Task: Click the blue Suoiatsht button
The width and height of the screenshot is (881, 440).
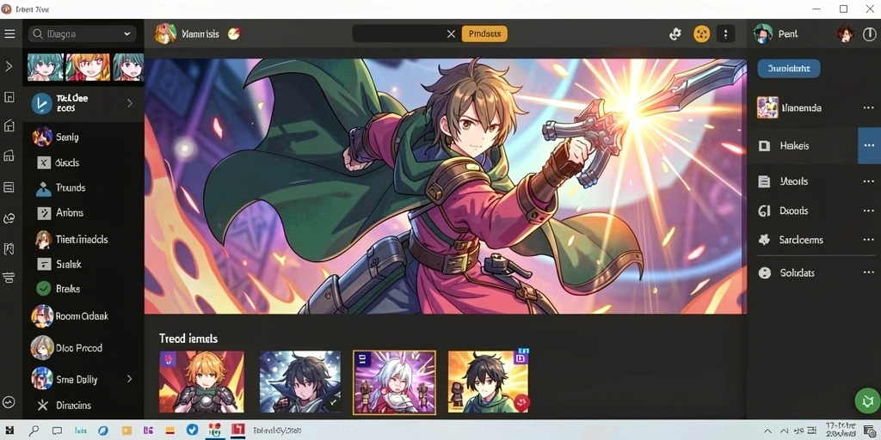Action: [x=788, y=69]
